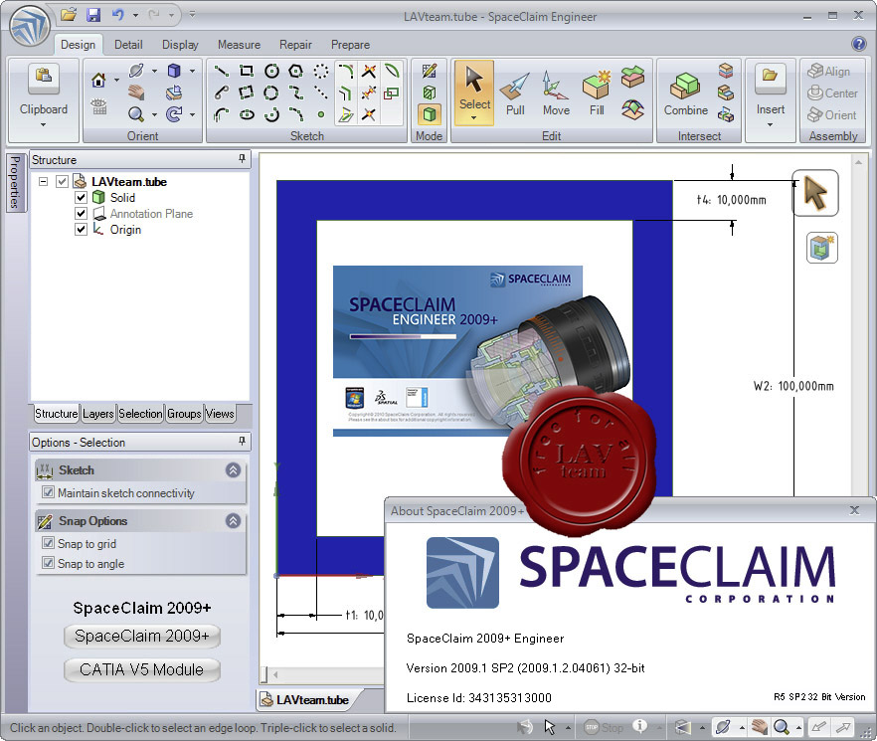Switch to the Measure ribbon tab
877x741 pixels.
[x=239, y=45]
